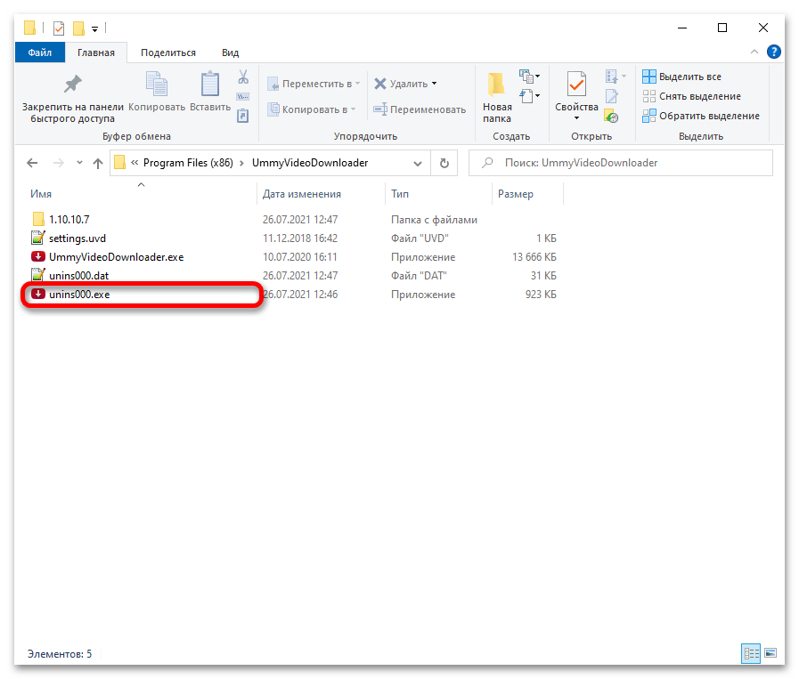Collapse the ribbon with the chevron
799x679 pixels.
754,52
